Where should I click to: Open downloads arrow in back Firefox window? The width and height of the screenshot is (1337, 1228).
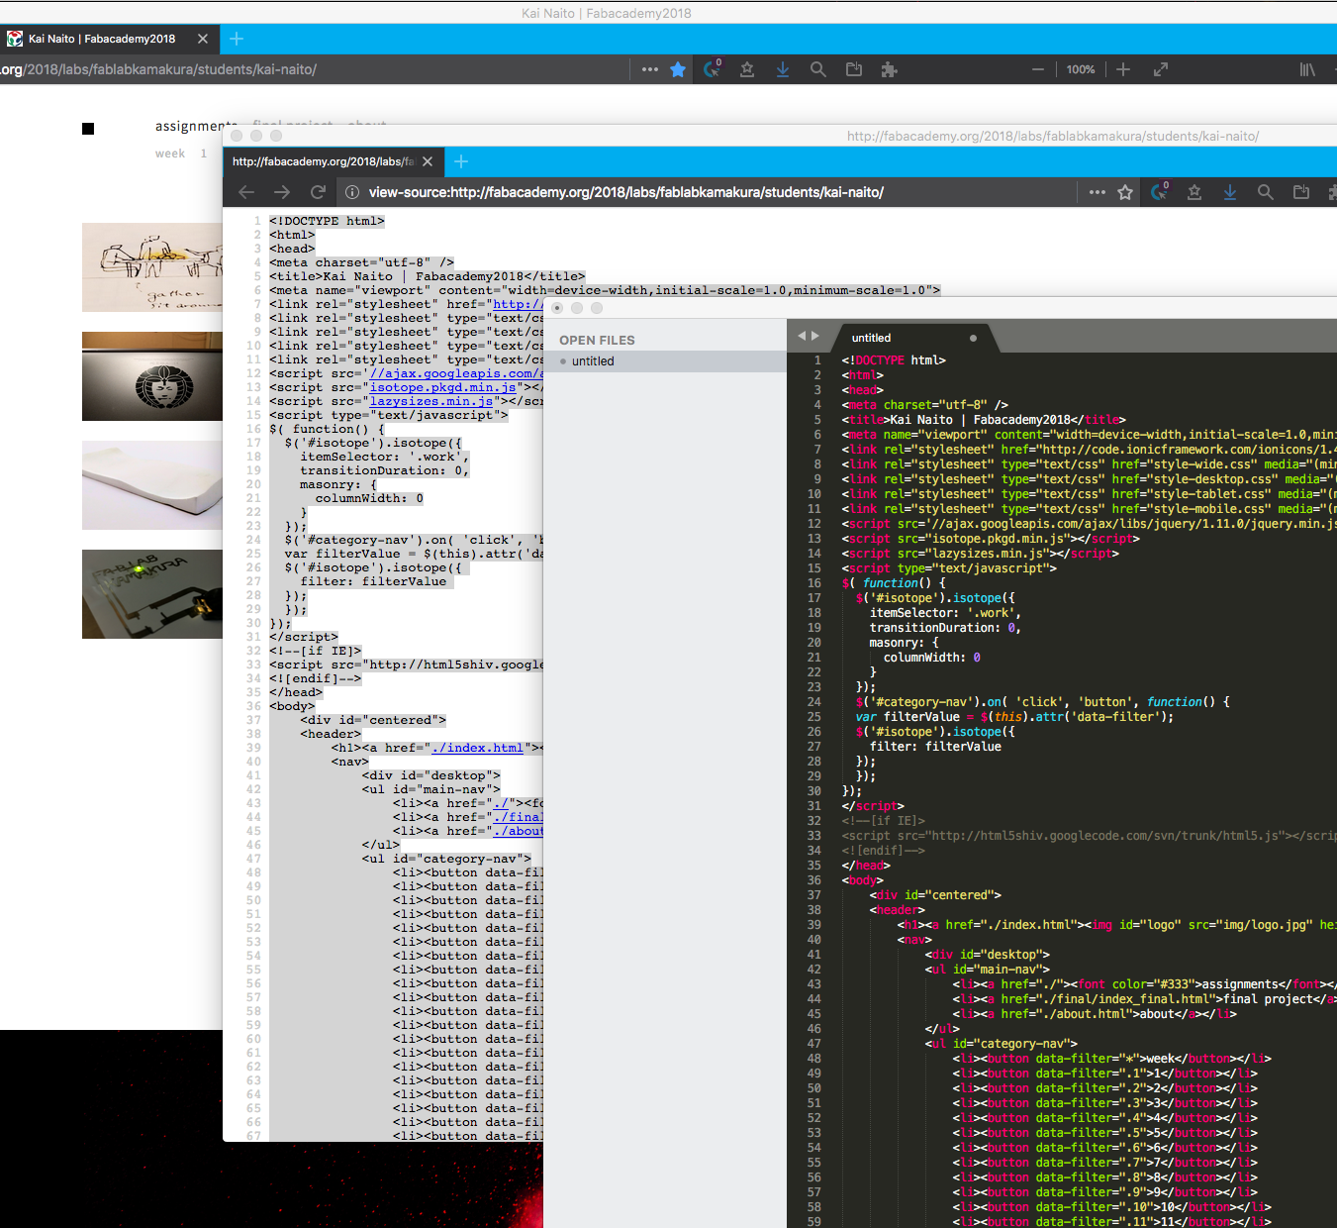[x=783, y=69]
